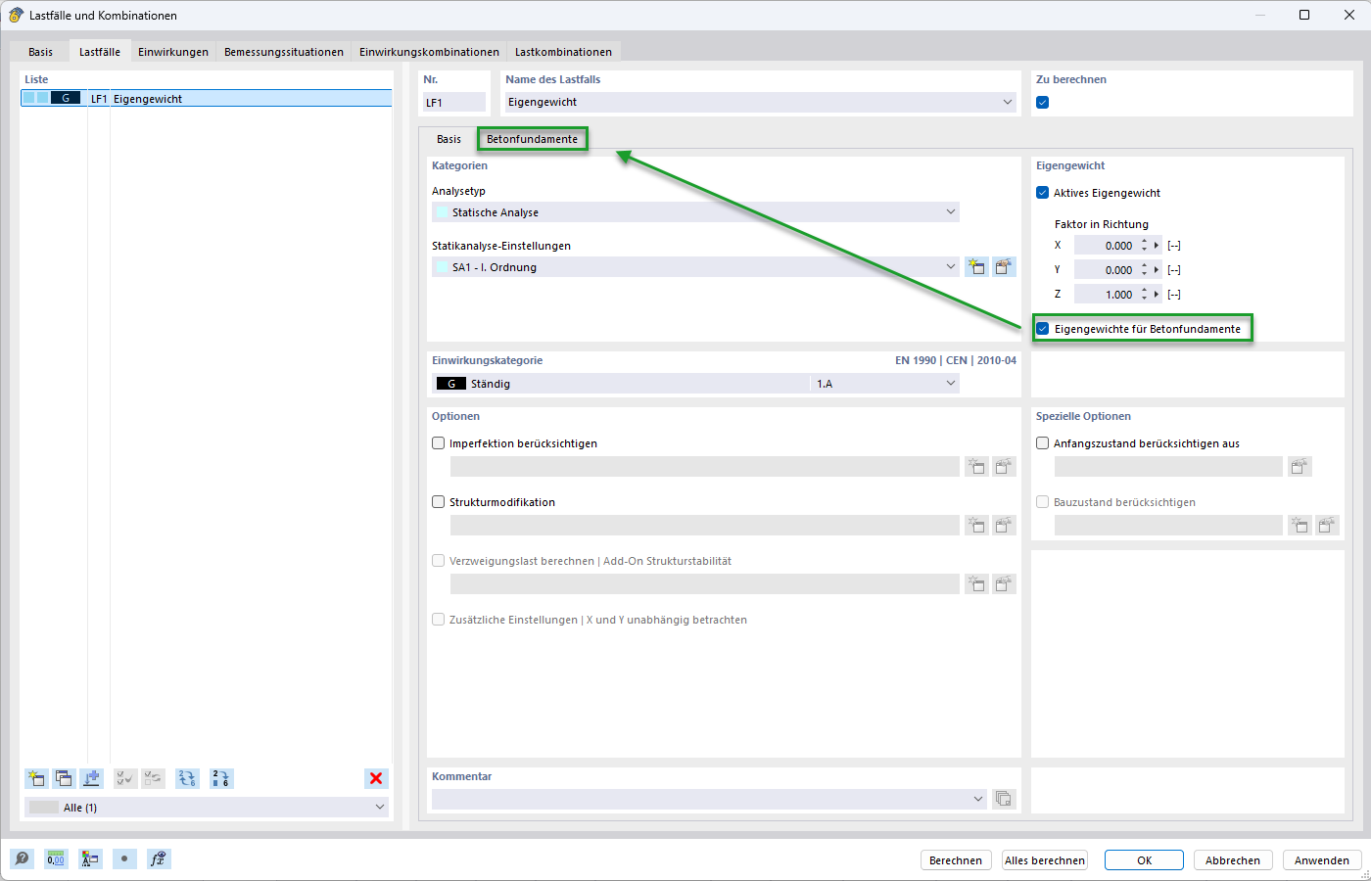Click edit icon beside Anfangszustand field

coord(1300,466)
